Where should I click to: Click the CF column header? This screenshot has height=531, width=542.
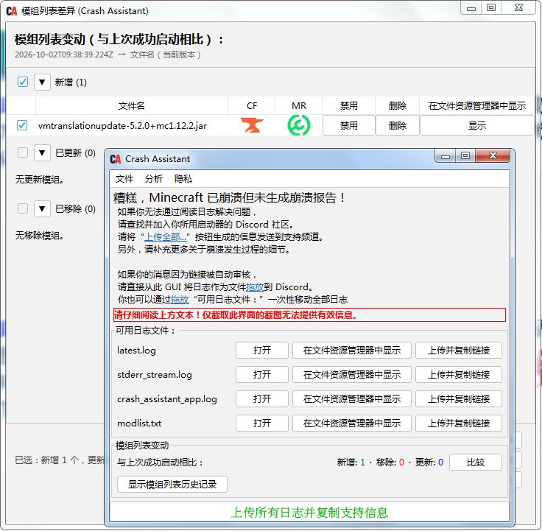point(252,106)
